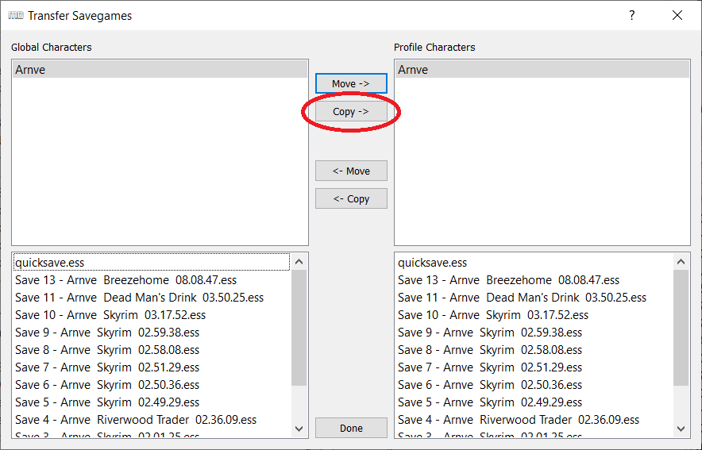Click the profile saves list scroll-down arrow
The image size is (702, 450).
pyautogui.click(x=681, y=429)
